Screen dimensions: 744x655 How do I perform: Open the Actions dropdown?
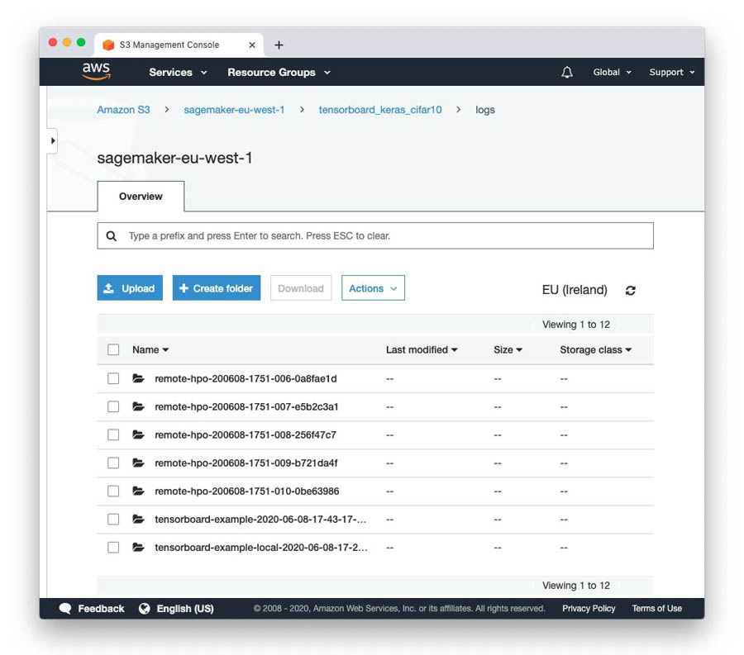pos(373,288)
